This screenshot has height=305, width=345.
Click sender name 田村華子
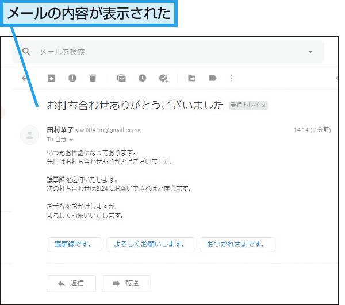click(60, 130)
